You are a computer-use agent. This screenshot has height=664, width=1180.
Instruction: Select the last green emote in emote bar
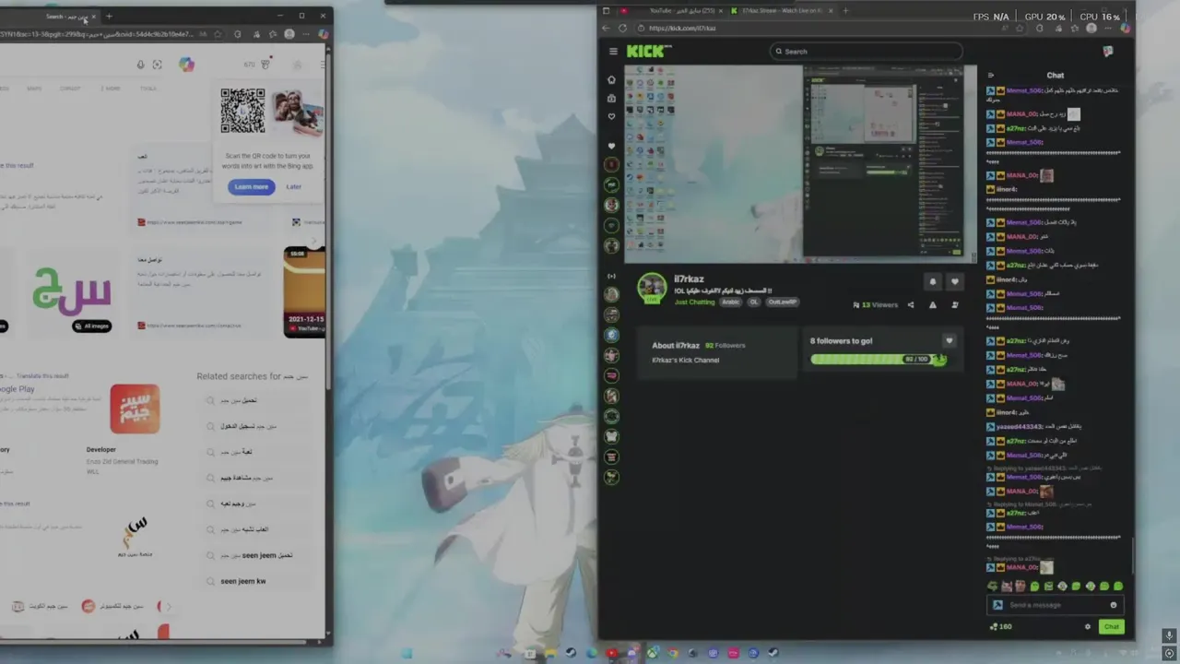[x=1118, y=586]
